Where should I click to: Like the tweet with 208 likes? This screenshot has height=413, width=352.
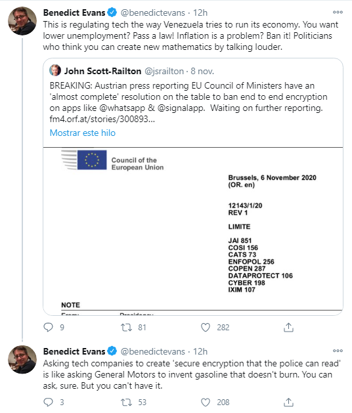pos(206,402)
